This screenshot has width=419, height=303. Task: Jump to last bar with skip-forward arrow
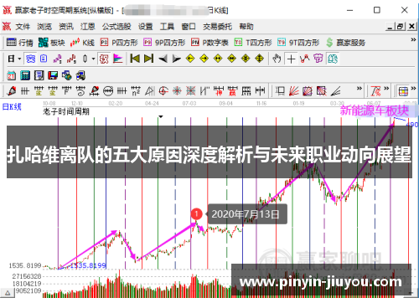coord(148,59)
